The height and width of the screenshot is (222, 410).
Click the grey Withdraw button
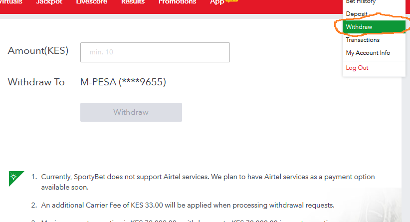[131, 112]
